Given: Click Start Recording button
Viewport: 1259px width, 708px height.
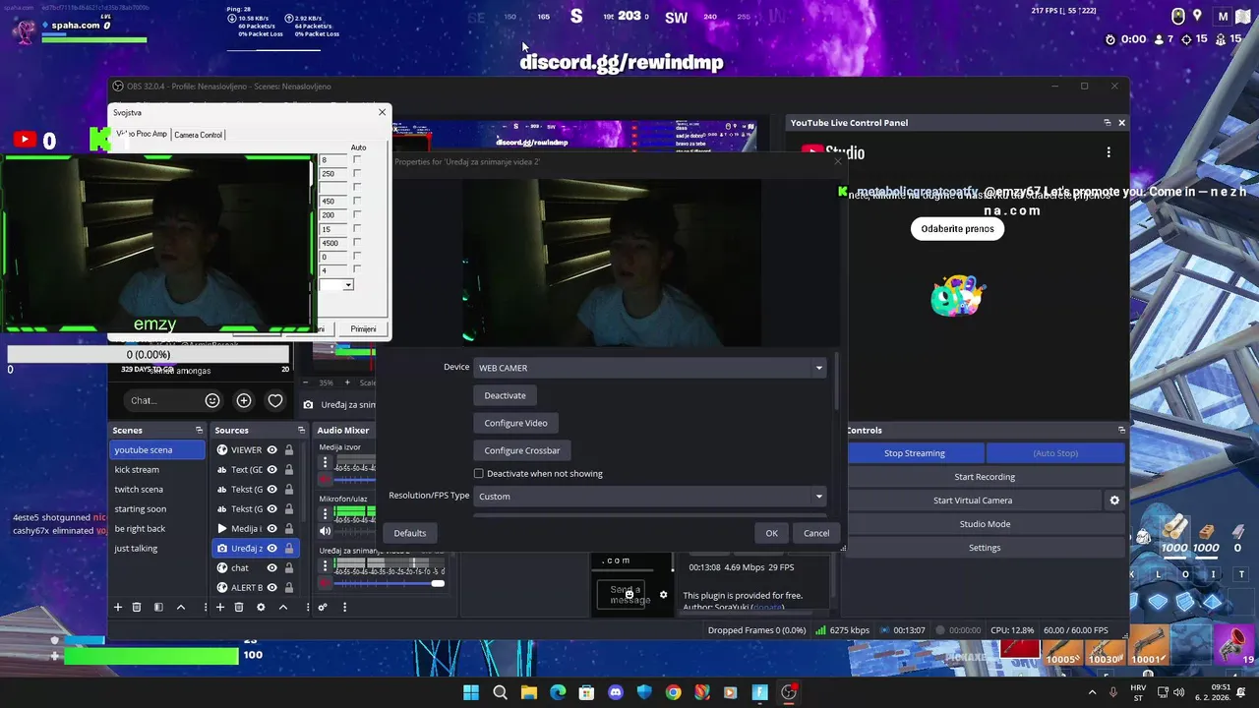Looking at the screenshot, I should [985, 477].
